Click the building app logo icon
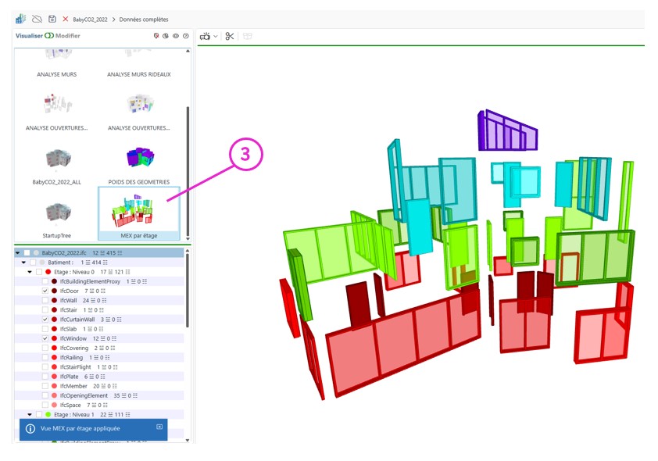 click(20, 19)
